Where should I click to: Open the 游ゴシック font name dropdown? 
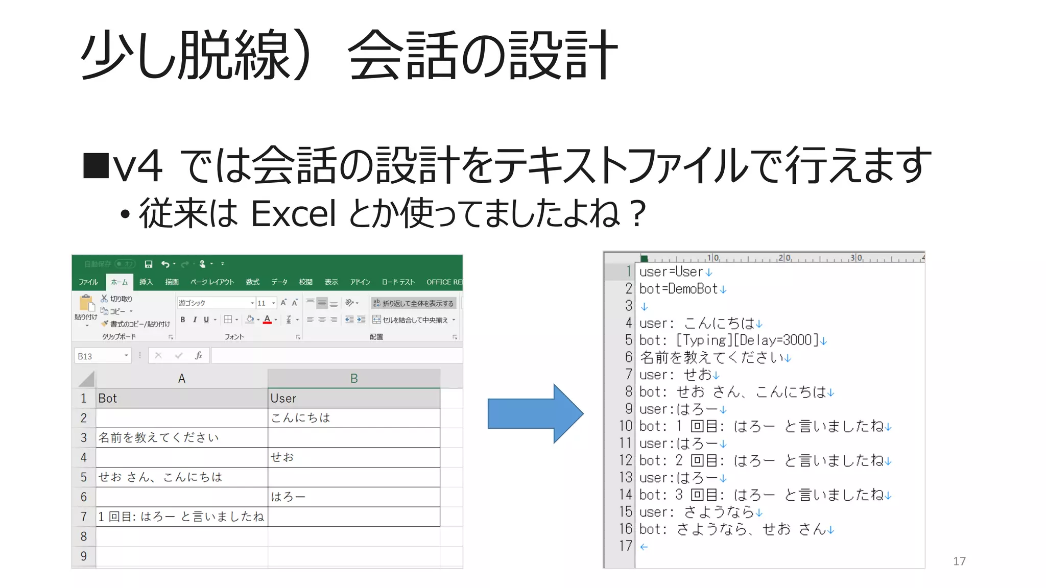tap(252, 303)
